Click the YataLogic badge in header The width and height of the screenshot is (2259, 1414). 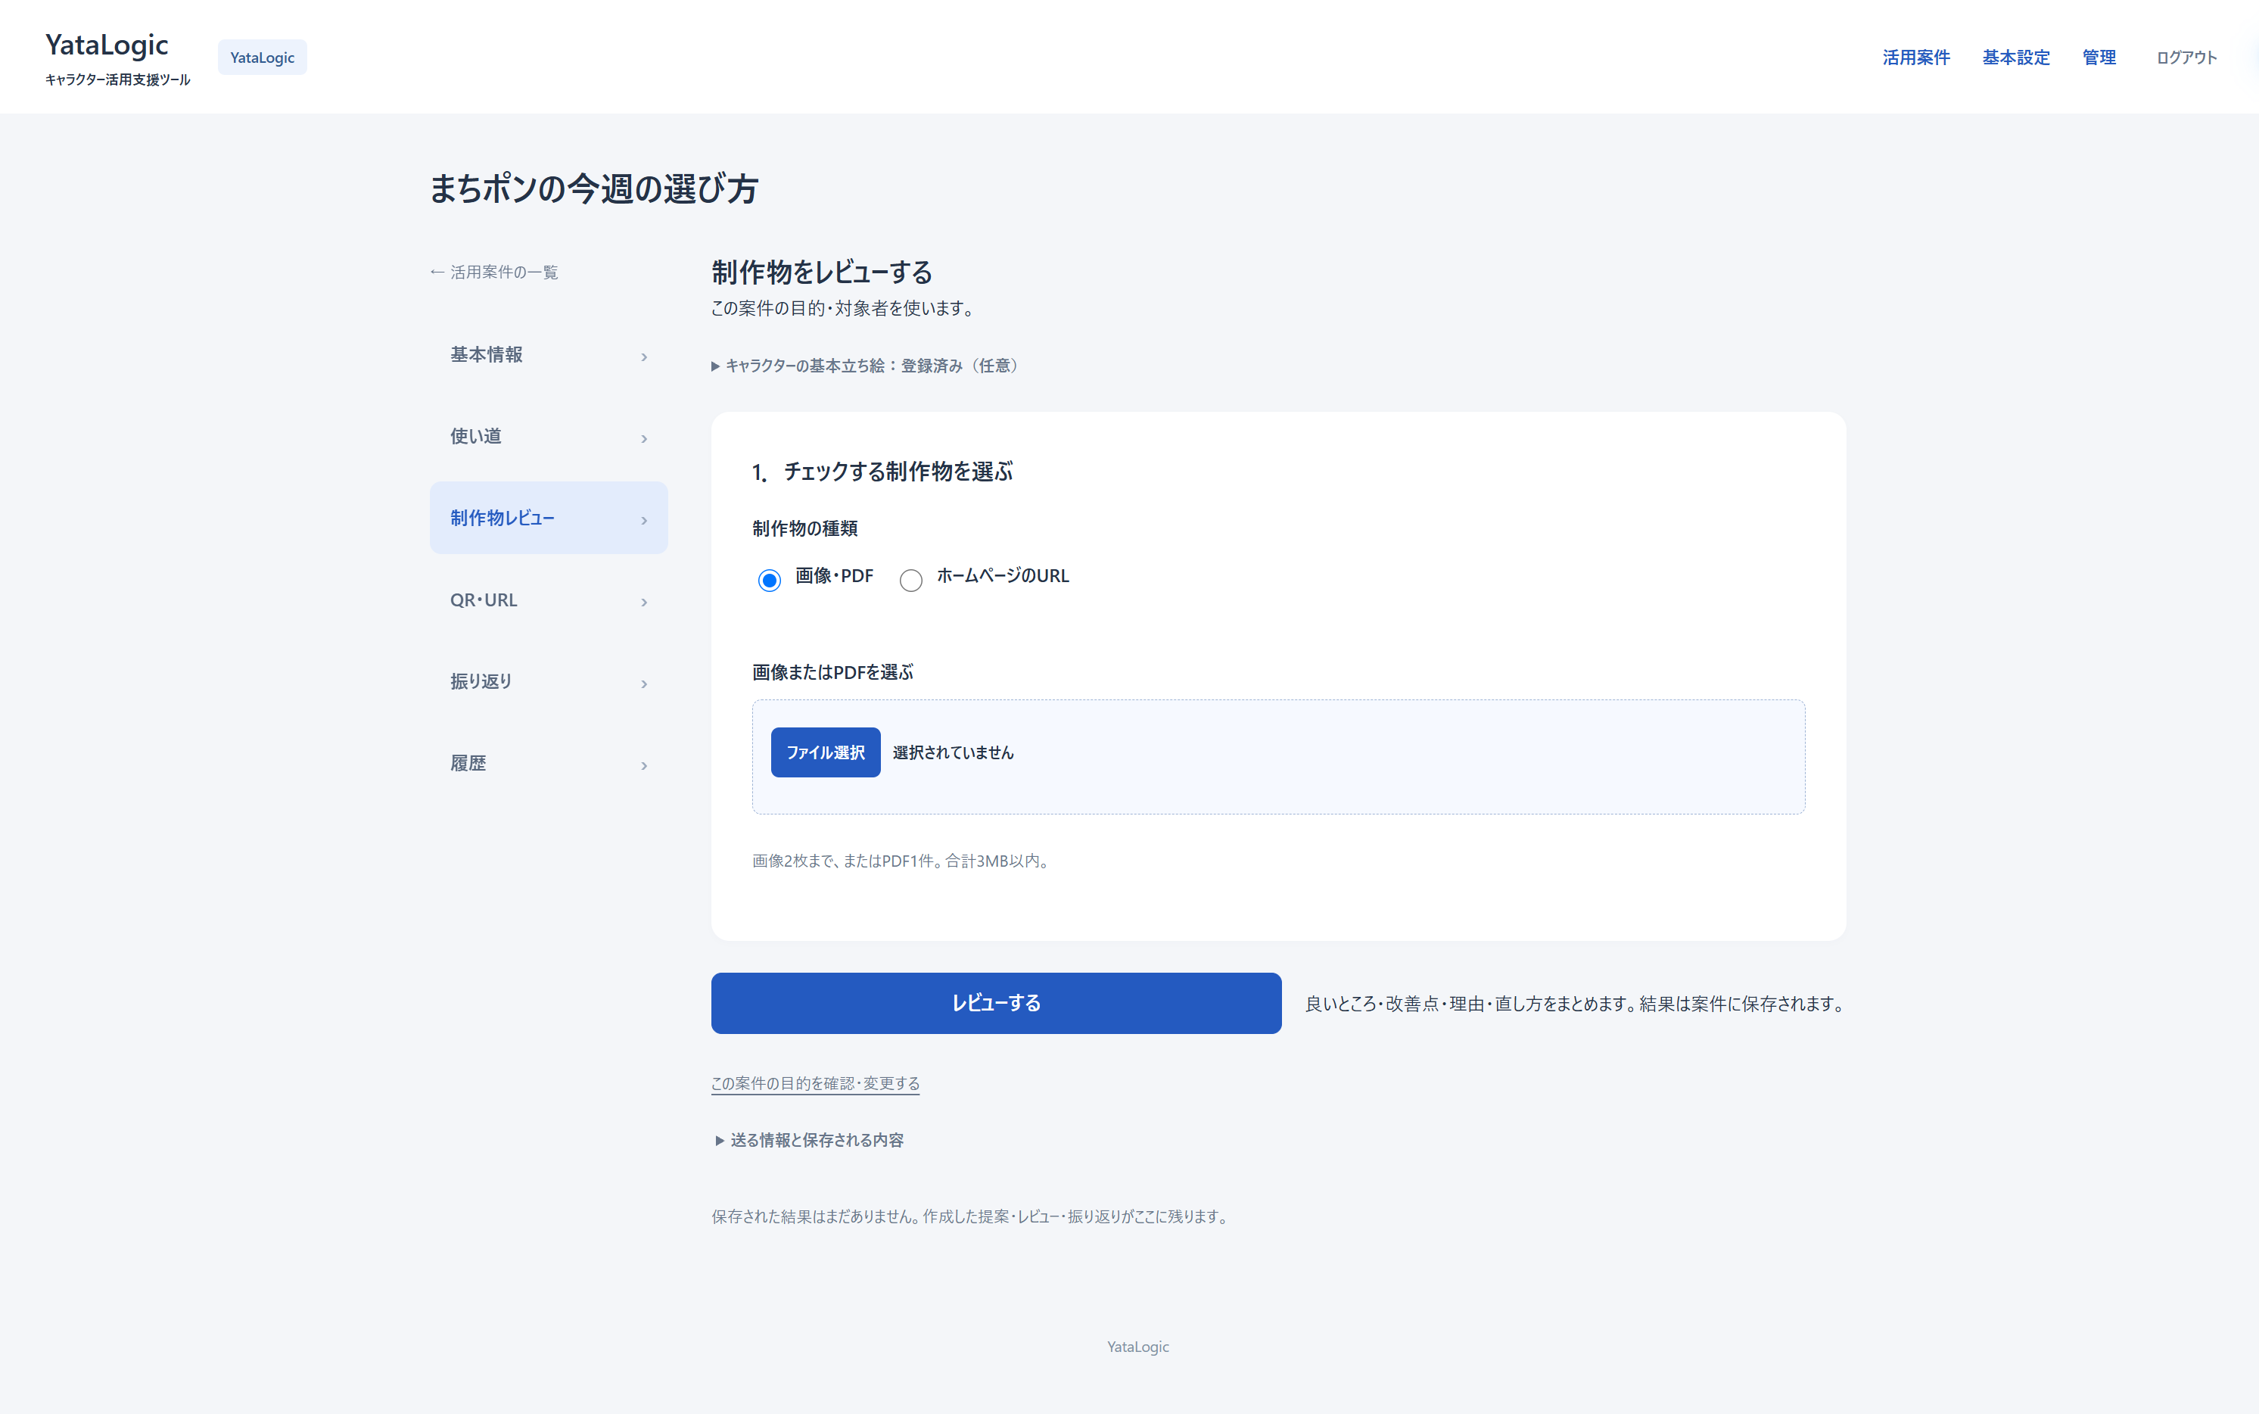pyautogui.click(x=262, y=57)
